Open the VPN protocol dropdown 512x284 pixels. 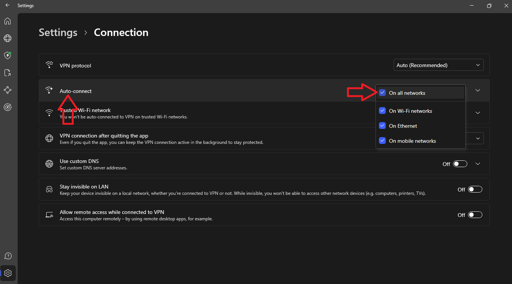point(438,65)
